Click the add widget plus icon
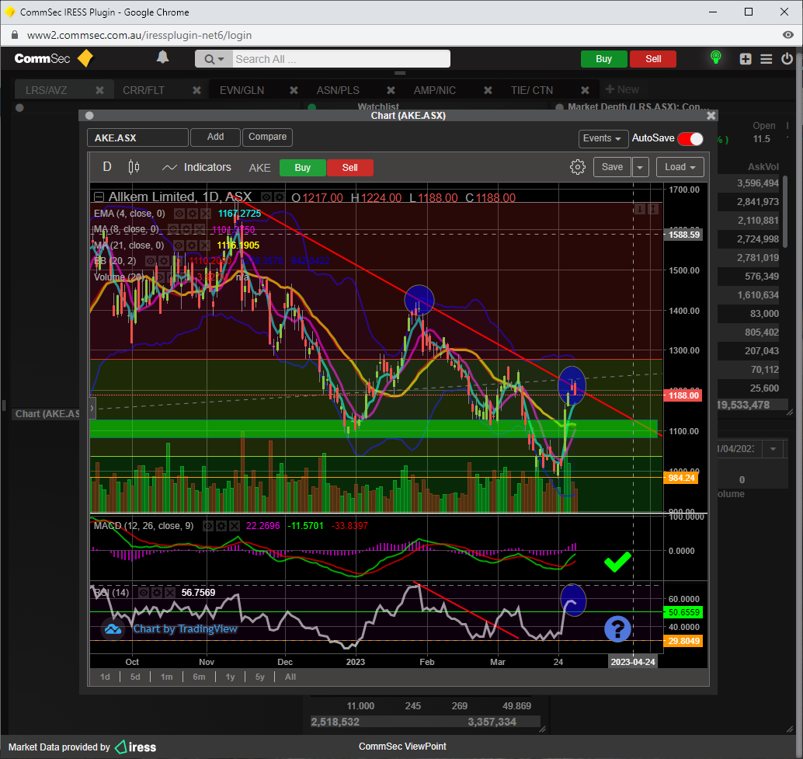 pyautogui.click(x=746, y=59)
